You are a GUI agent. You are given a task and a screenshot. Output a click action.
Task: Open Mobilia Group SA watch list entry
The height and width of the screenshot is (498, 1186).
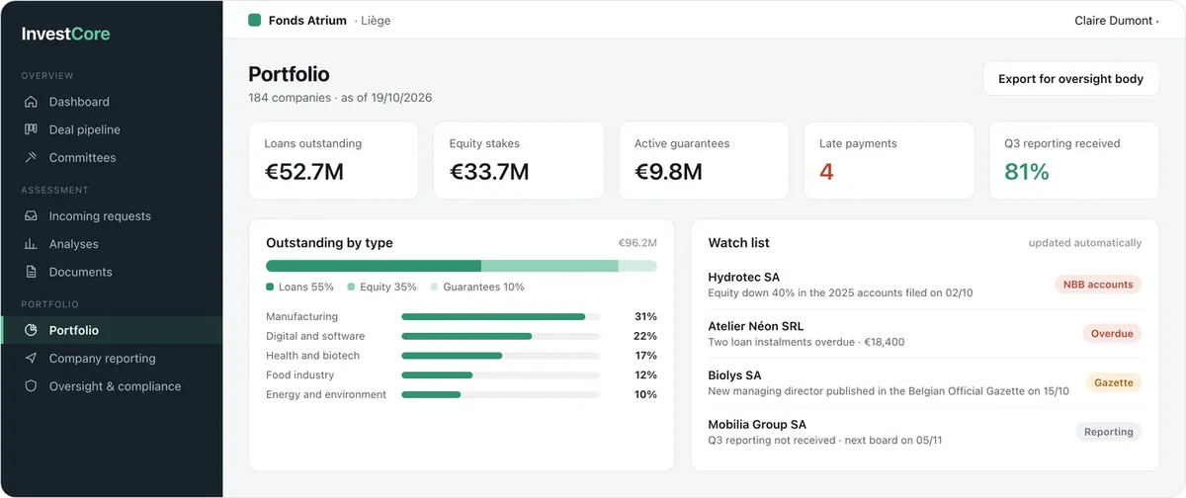click(925, 432)
